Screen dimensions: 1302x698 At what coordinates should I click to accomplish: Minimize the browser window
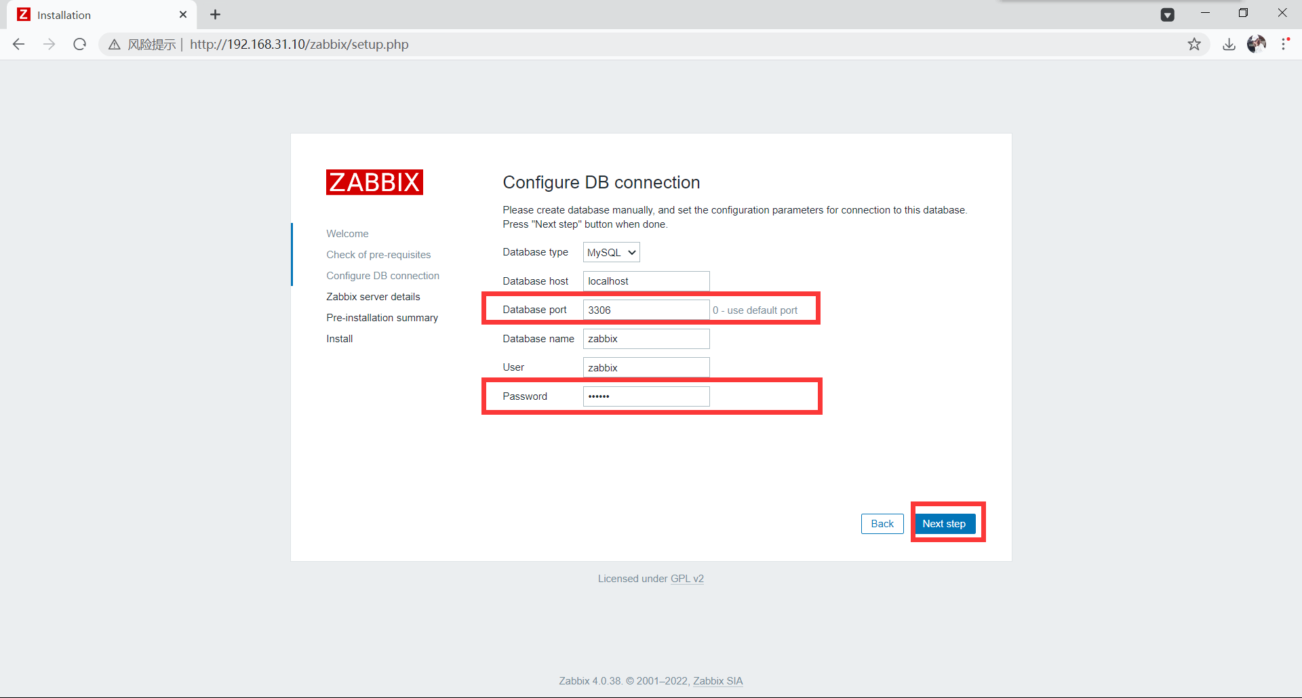(x=1205, y=13)
